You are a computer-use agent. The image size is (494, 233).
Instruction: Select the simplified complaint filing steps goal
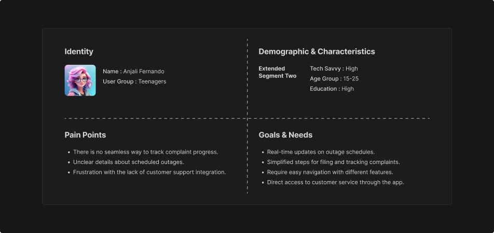point(333,162)
